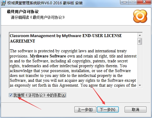Click the orange Mythware logo
Screen dimensions: 152x118
click(x=140, y=16)
